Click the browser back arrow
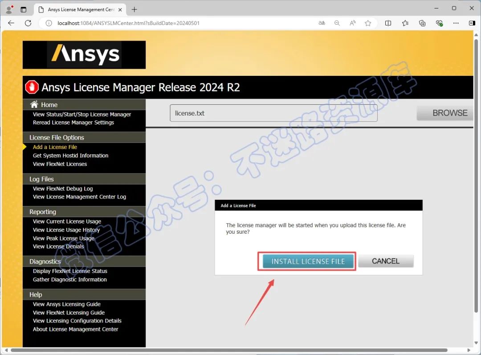Viewport: 481px width, 355px height. [11, 23]
